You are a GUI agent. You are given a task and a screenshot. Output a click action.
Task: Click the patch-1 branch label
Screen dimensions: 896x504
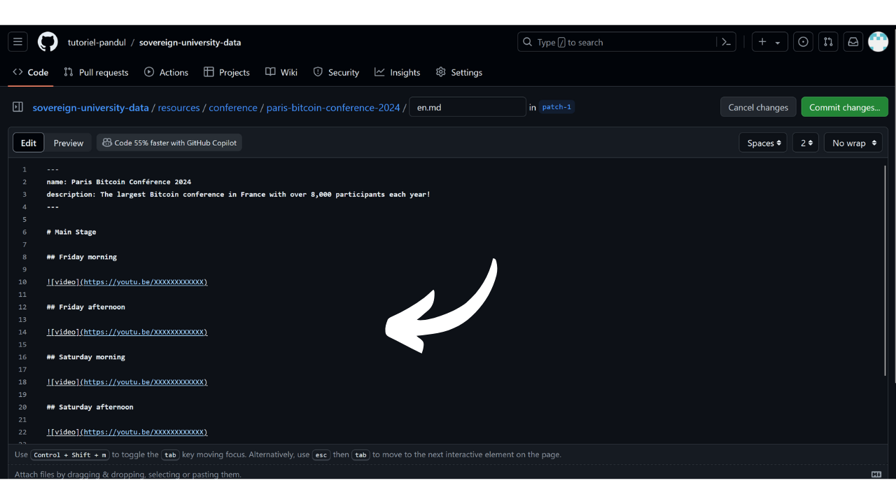pyautogui.click(x=556, y=107)
